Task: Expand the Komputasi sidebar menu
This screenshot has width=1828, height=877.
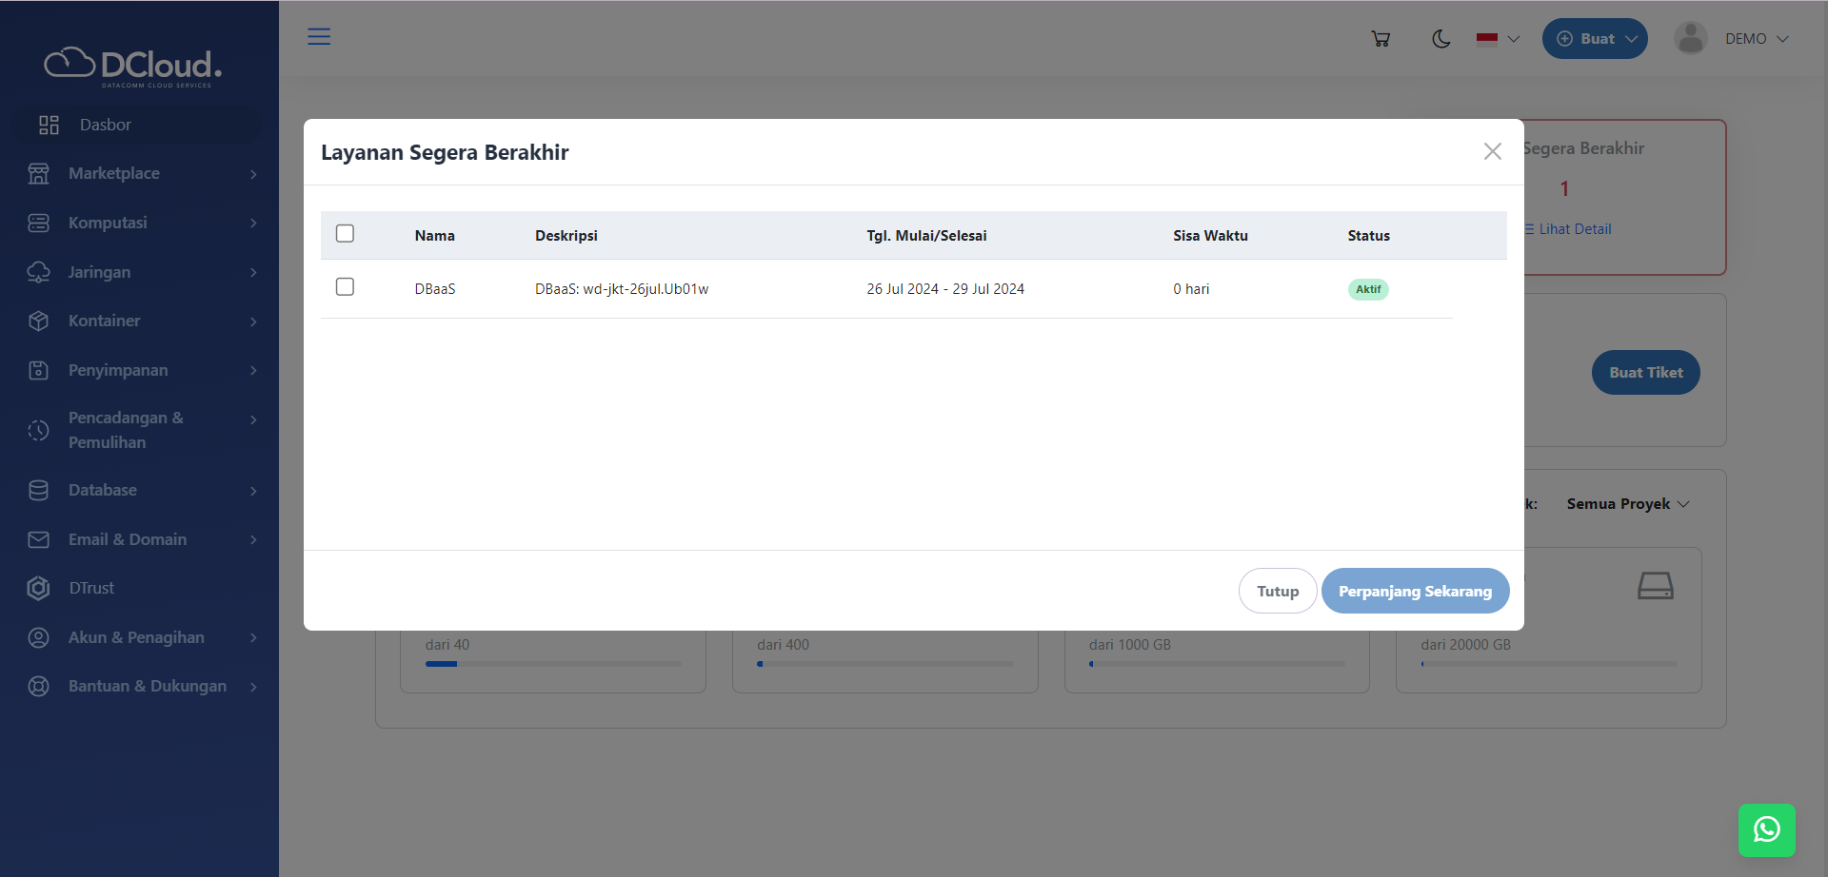Action: point(141,223)
